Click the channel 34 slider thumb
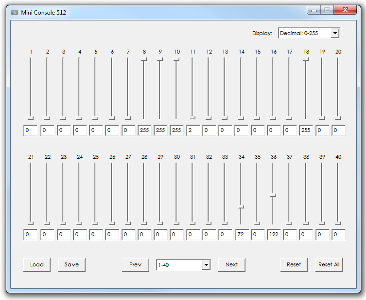The height and width of the screenshot is (300, 366). [x=241, y=207]
